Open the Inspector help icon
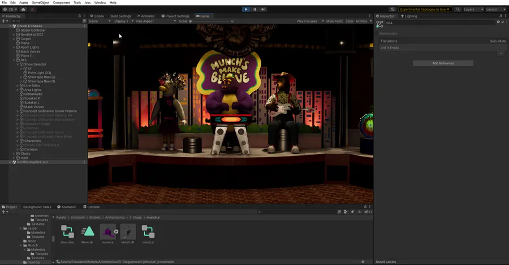 [x=498, y=22]
